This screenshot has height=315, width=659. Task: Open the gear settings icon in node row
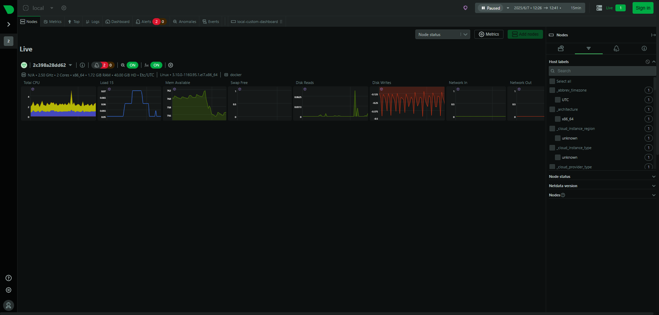pyautogui.click(x=171, y=65)
